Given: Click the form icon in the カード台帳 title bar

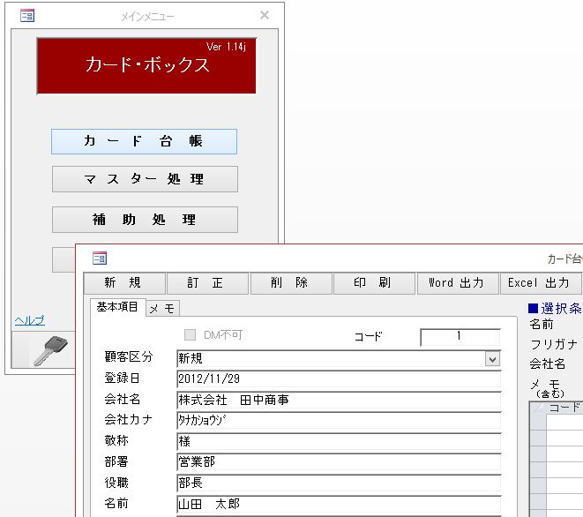Looking at the screenshot, I should pyautogui.click(x=100, y=258).
